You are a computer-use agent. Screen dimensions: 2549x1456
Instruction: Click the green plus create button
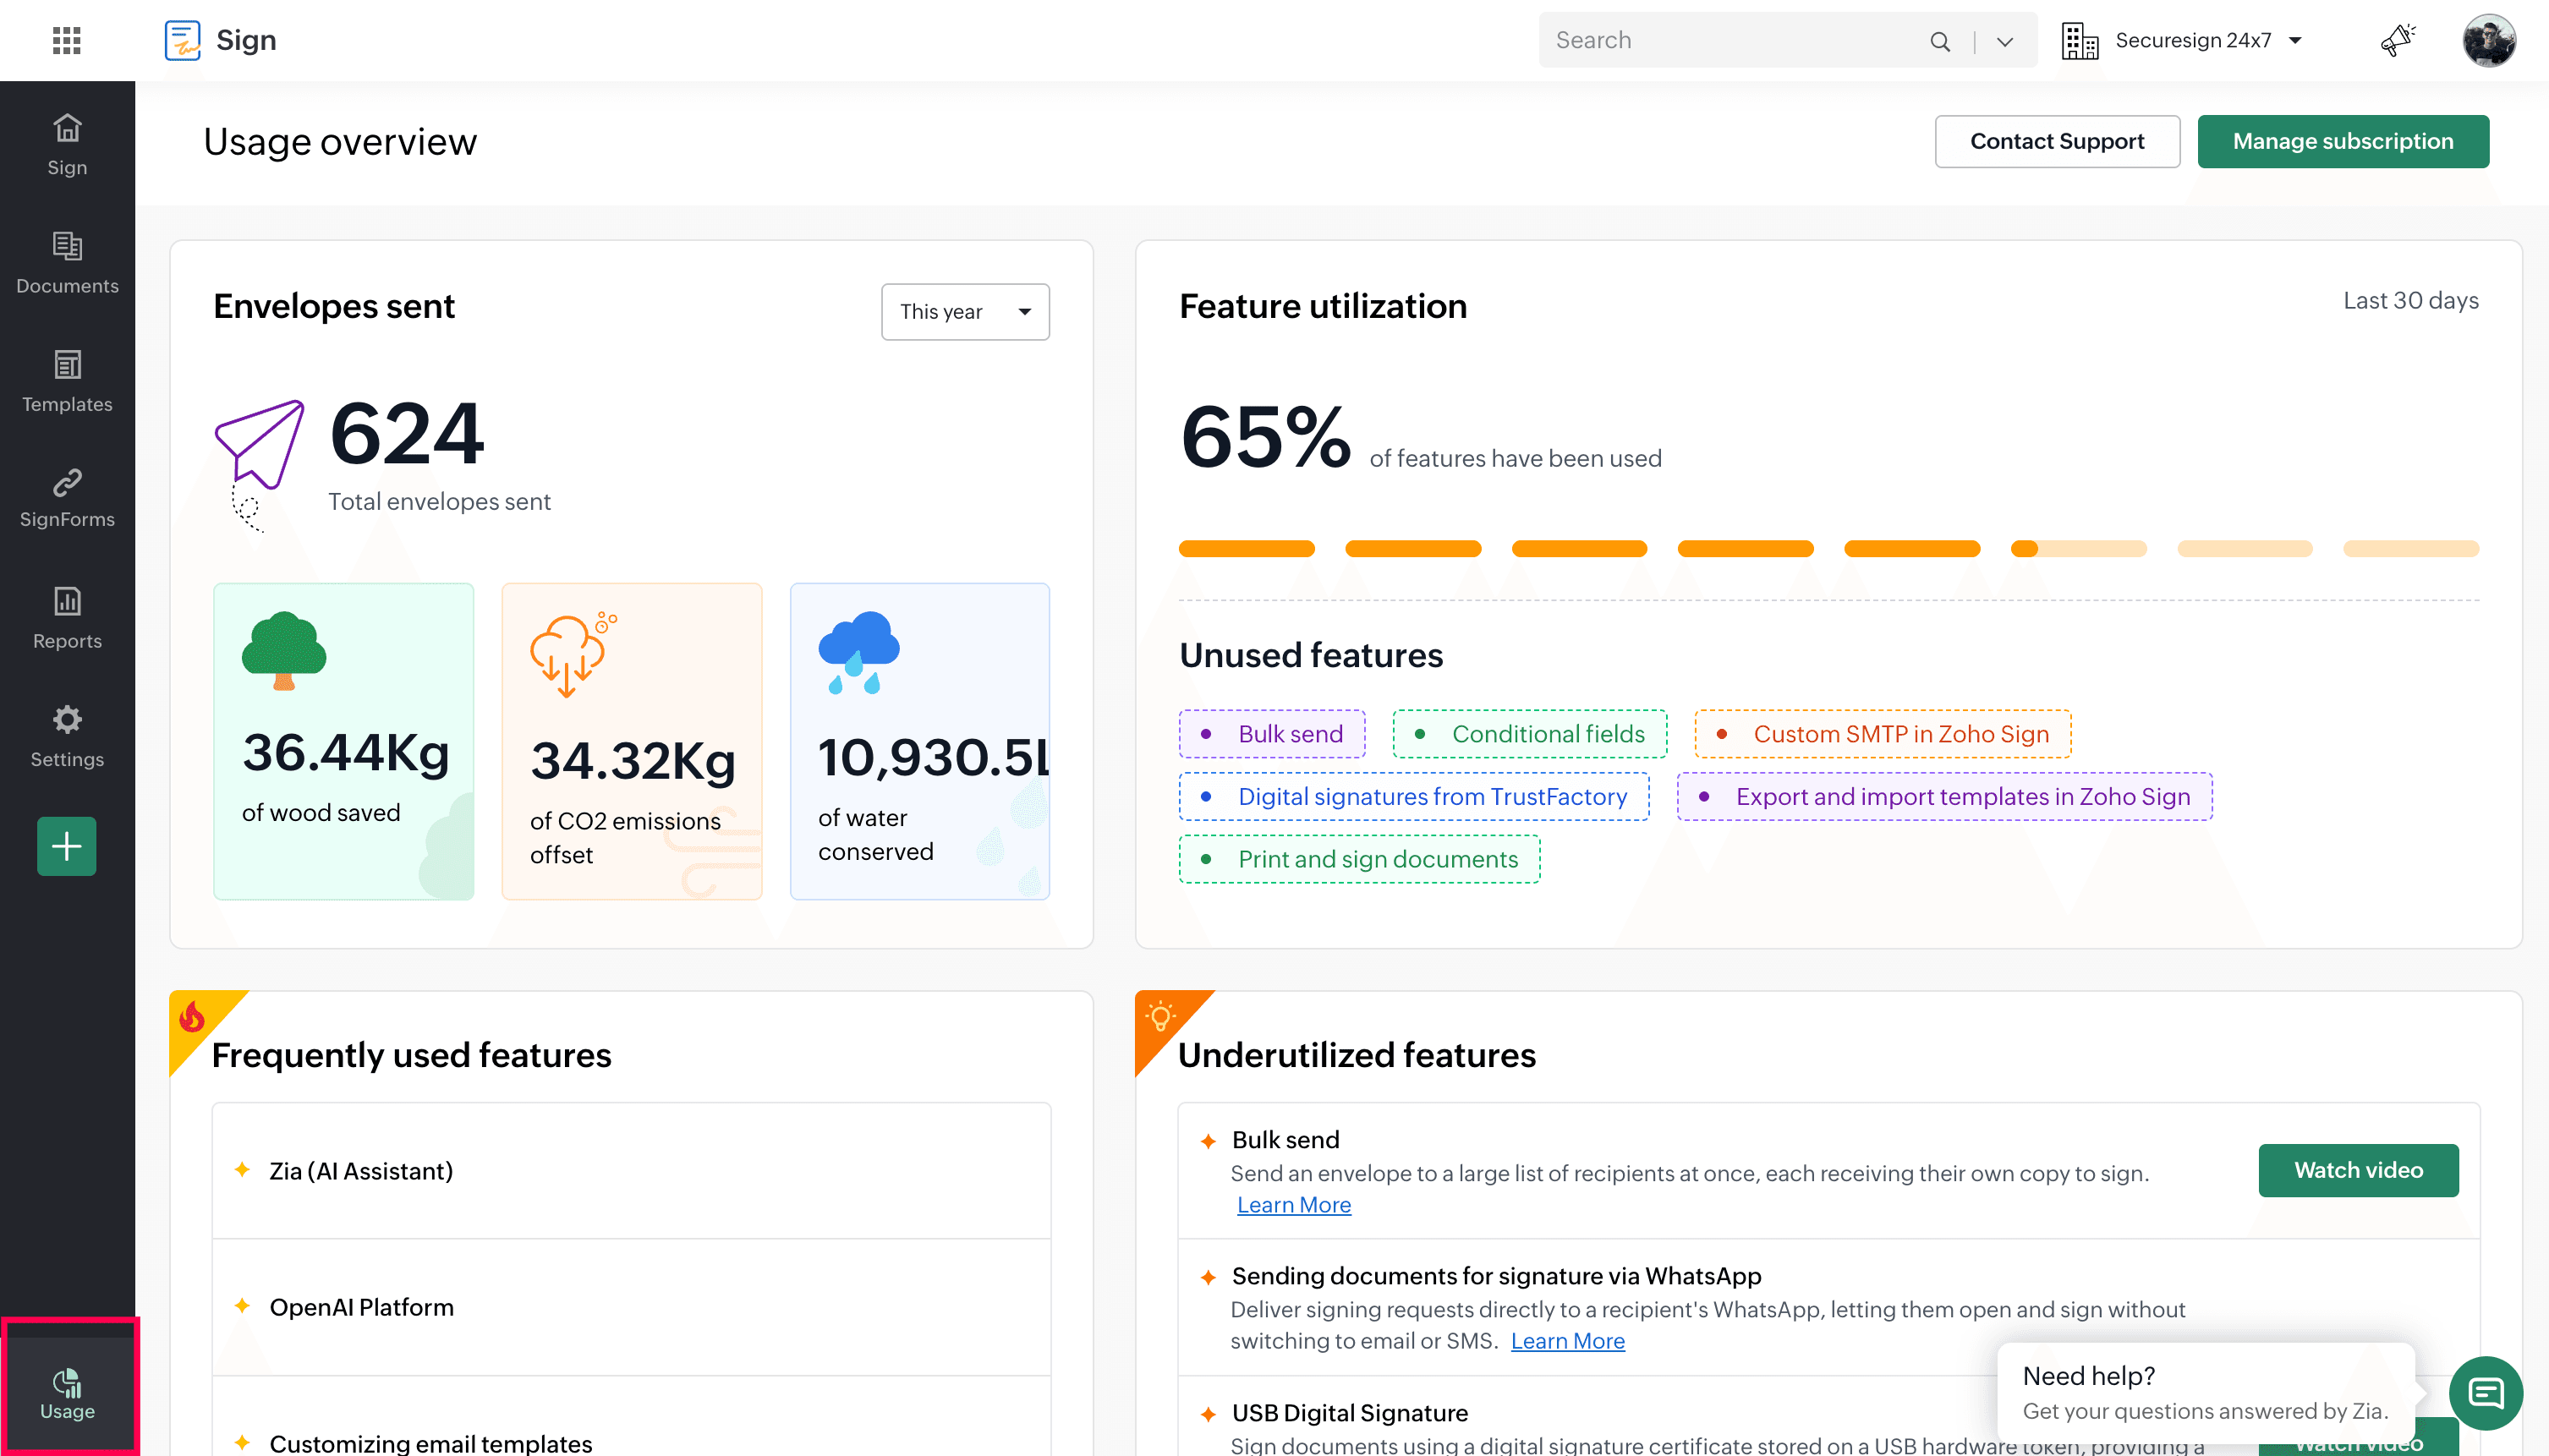pos(67,846)
